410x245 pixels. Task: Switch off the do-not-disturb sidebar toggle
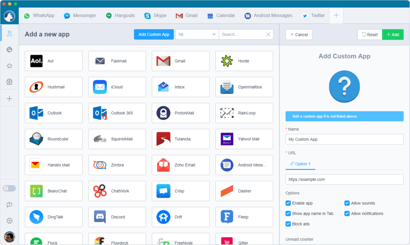point(9,188)
